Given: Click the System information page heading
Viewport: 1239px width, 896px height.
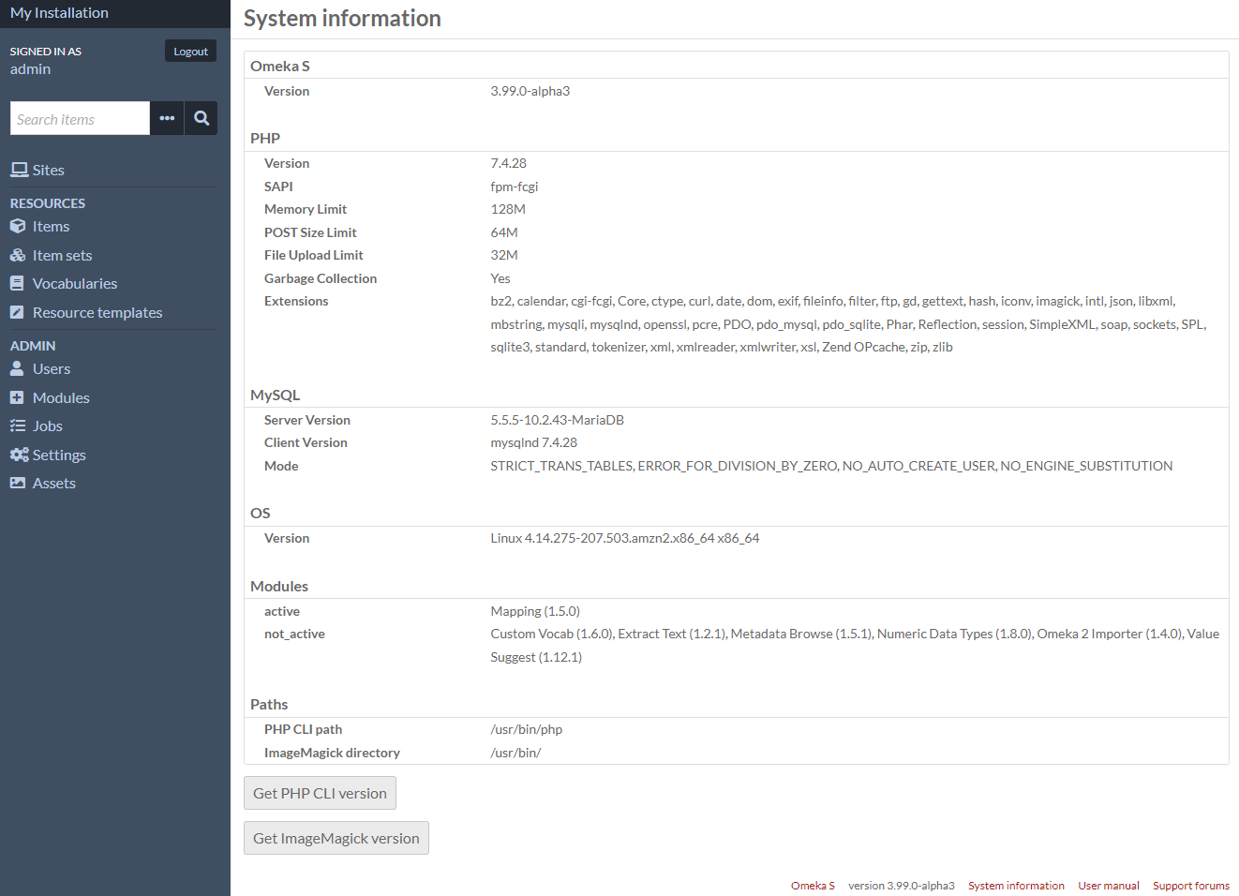Looking at the screenshot, I should tap(342, 18).
